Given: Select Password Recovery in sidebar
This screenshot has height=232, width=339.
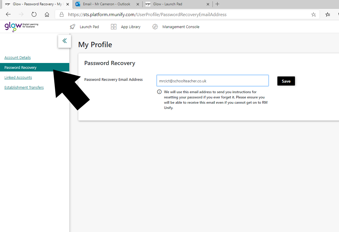Looking at the screenshot, I should click(x=35, y=67).
